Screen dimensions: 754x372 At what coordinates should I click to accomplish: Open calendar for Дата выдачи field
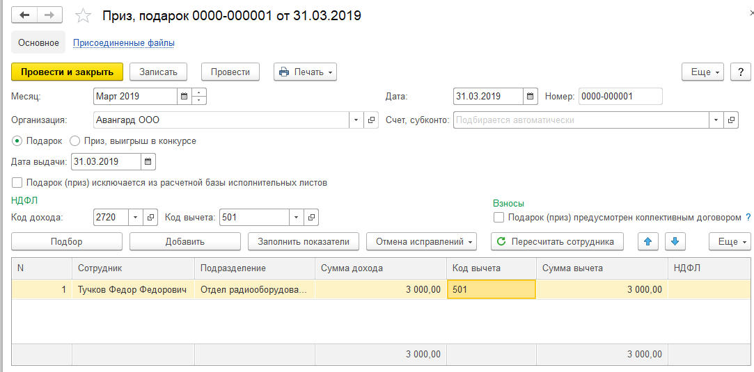(x=148, y=162)
